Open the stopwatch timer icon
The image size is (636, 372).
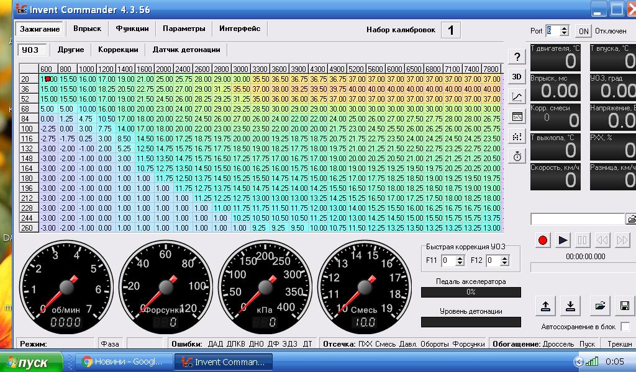pos(517,156)
